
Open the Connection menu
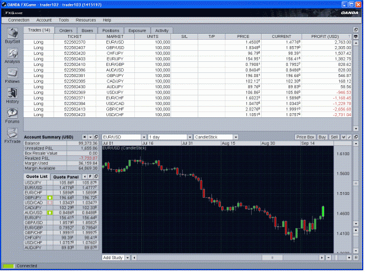[x=19, y=20]
